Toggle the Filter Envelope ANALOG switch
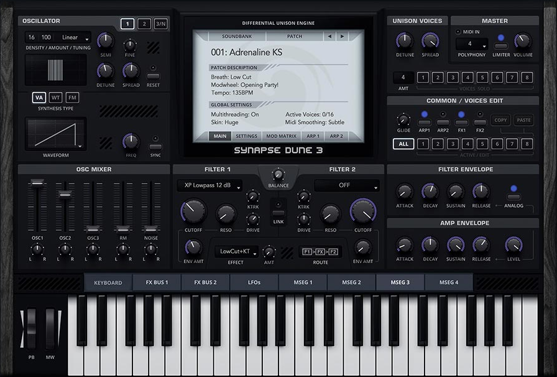 pos(513,197)
